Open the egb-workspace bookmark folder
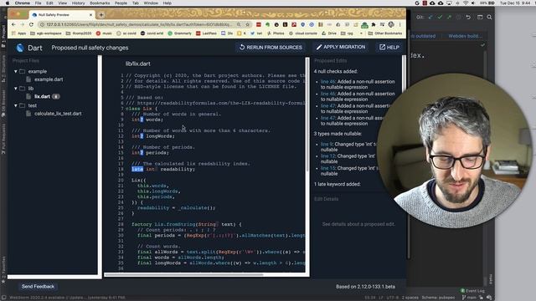 (46, 33)
